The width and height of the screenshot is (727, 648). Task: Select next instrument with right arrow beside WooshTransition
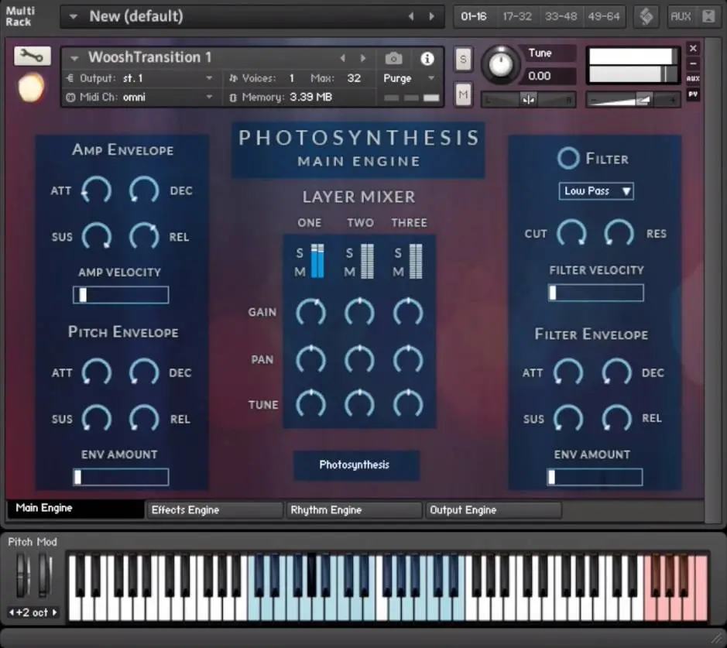click(363, 58)
